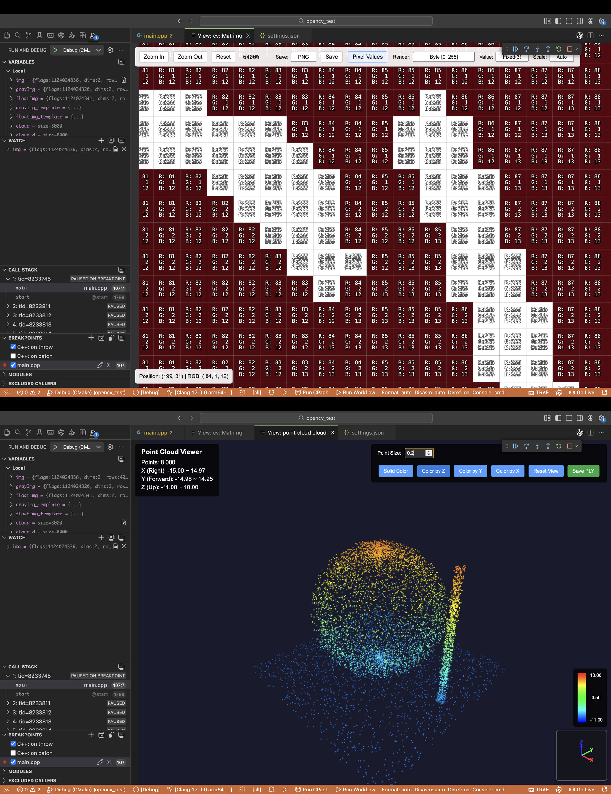611x794 pixels.
Task: Open the settings.json tab in the top window
Action: pos(283,36)
